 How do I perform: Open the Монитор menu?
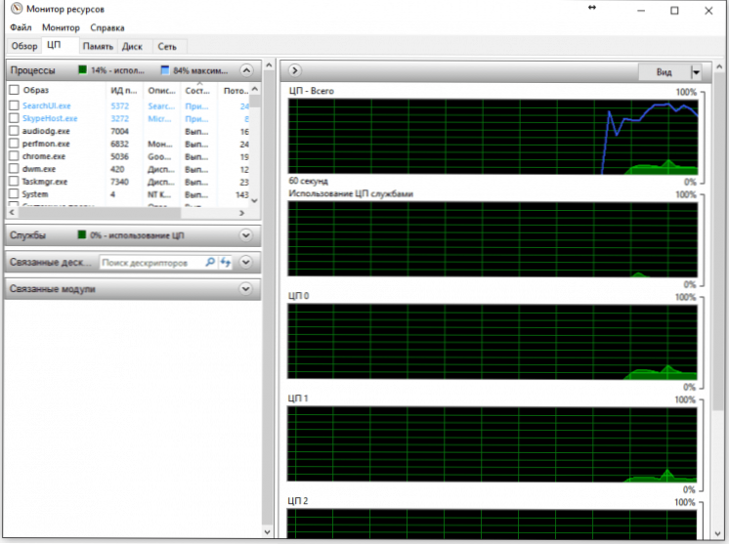point(61,28)
